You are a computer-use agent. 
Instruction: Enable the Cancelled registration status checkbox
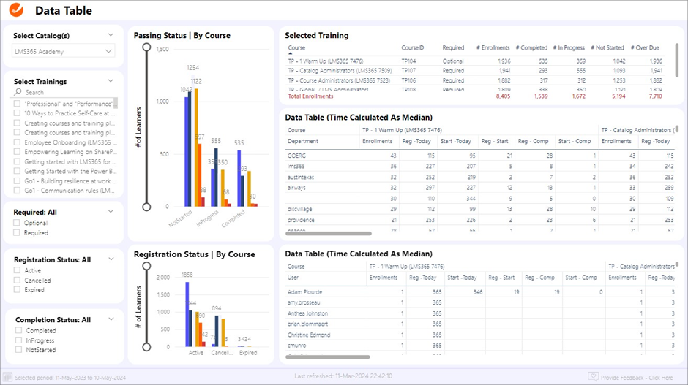pos(18,281)
